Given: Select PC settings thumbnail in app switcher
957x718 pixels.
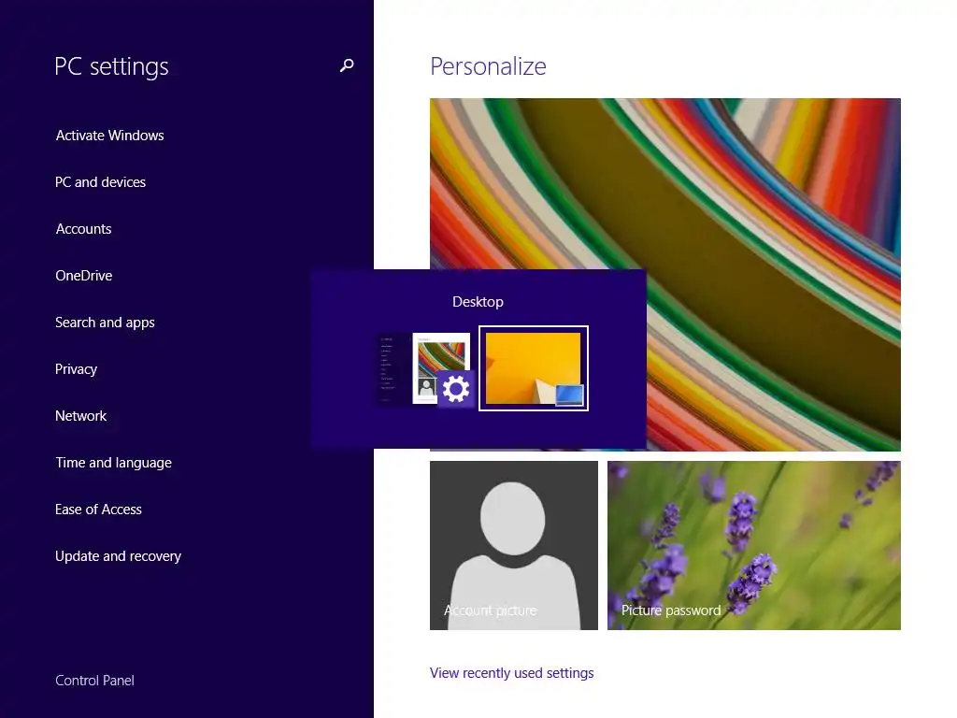Looking at the screenshot, I should coord(425,368).
